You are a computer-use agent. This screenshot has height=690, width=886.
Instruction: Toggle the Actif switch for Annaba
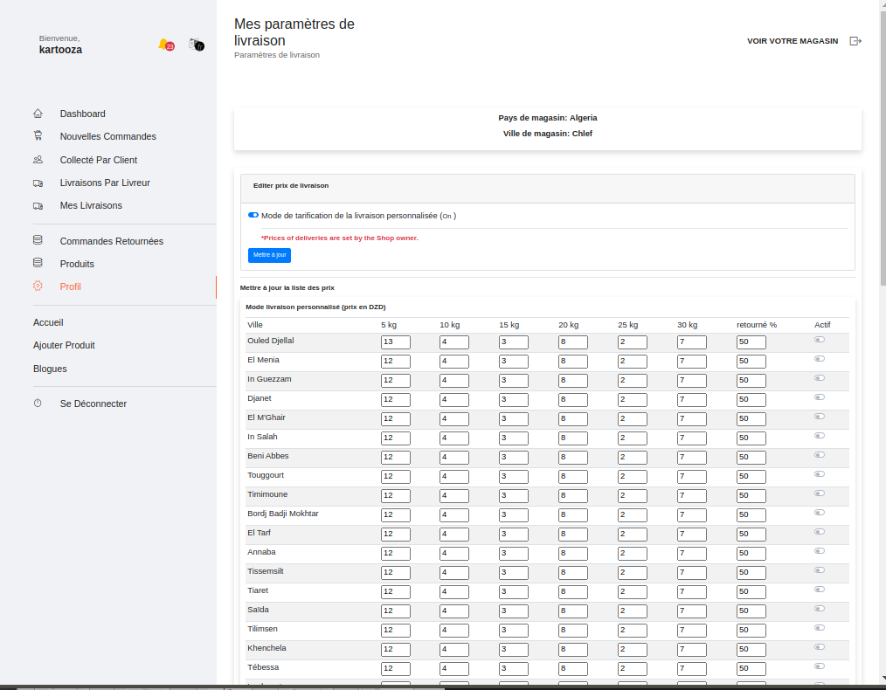820,551
